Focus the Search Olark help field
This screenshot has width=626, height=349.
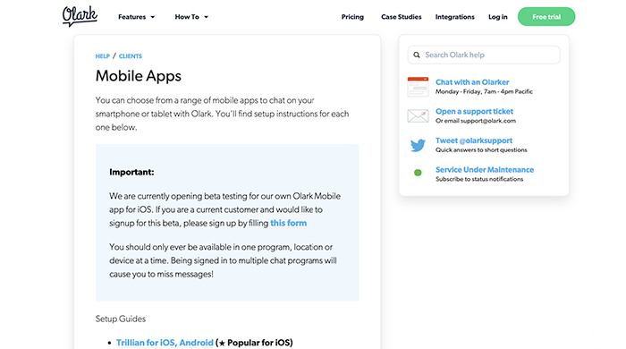[x=484, y=55]
